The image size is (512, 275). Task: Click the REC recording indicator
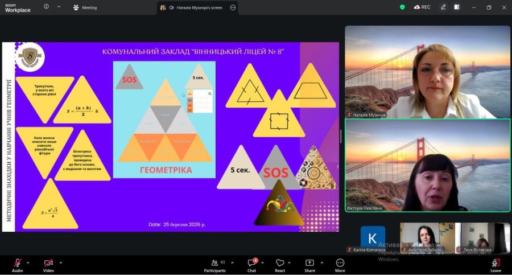pyautogui.click(x=422, y=7)
